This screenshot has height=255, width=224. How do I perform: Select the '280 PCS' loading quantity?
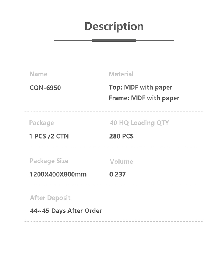[x=122, y=136]
